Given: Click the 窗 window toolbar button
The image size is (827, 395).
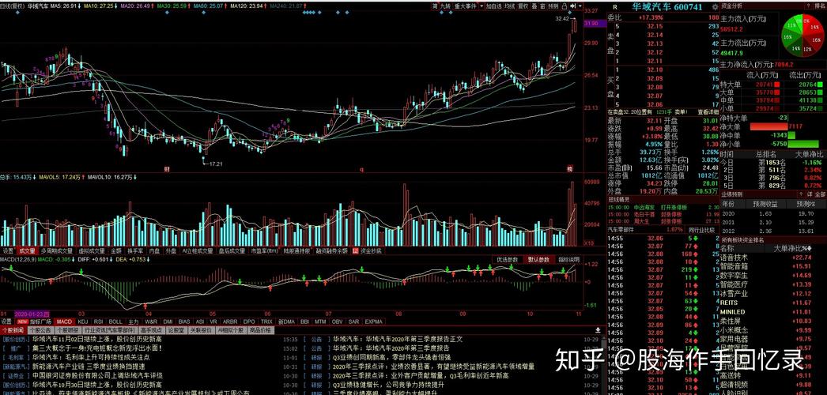Looking at the screenshot, I should click(x=542, y=6).
